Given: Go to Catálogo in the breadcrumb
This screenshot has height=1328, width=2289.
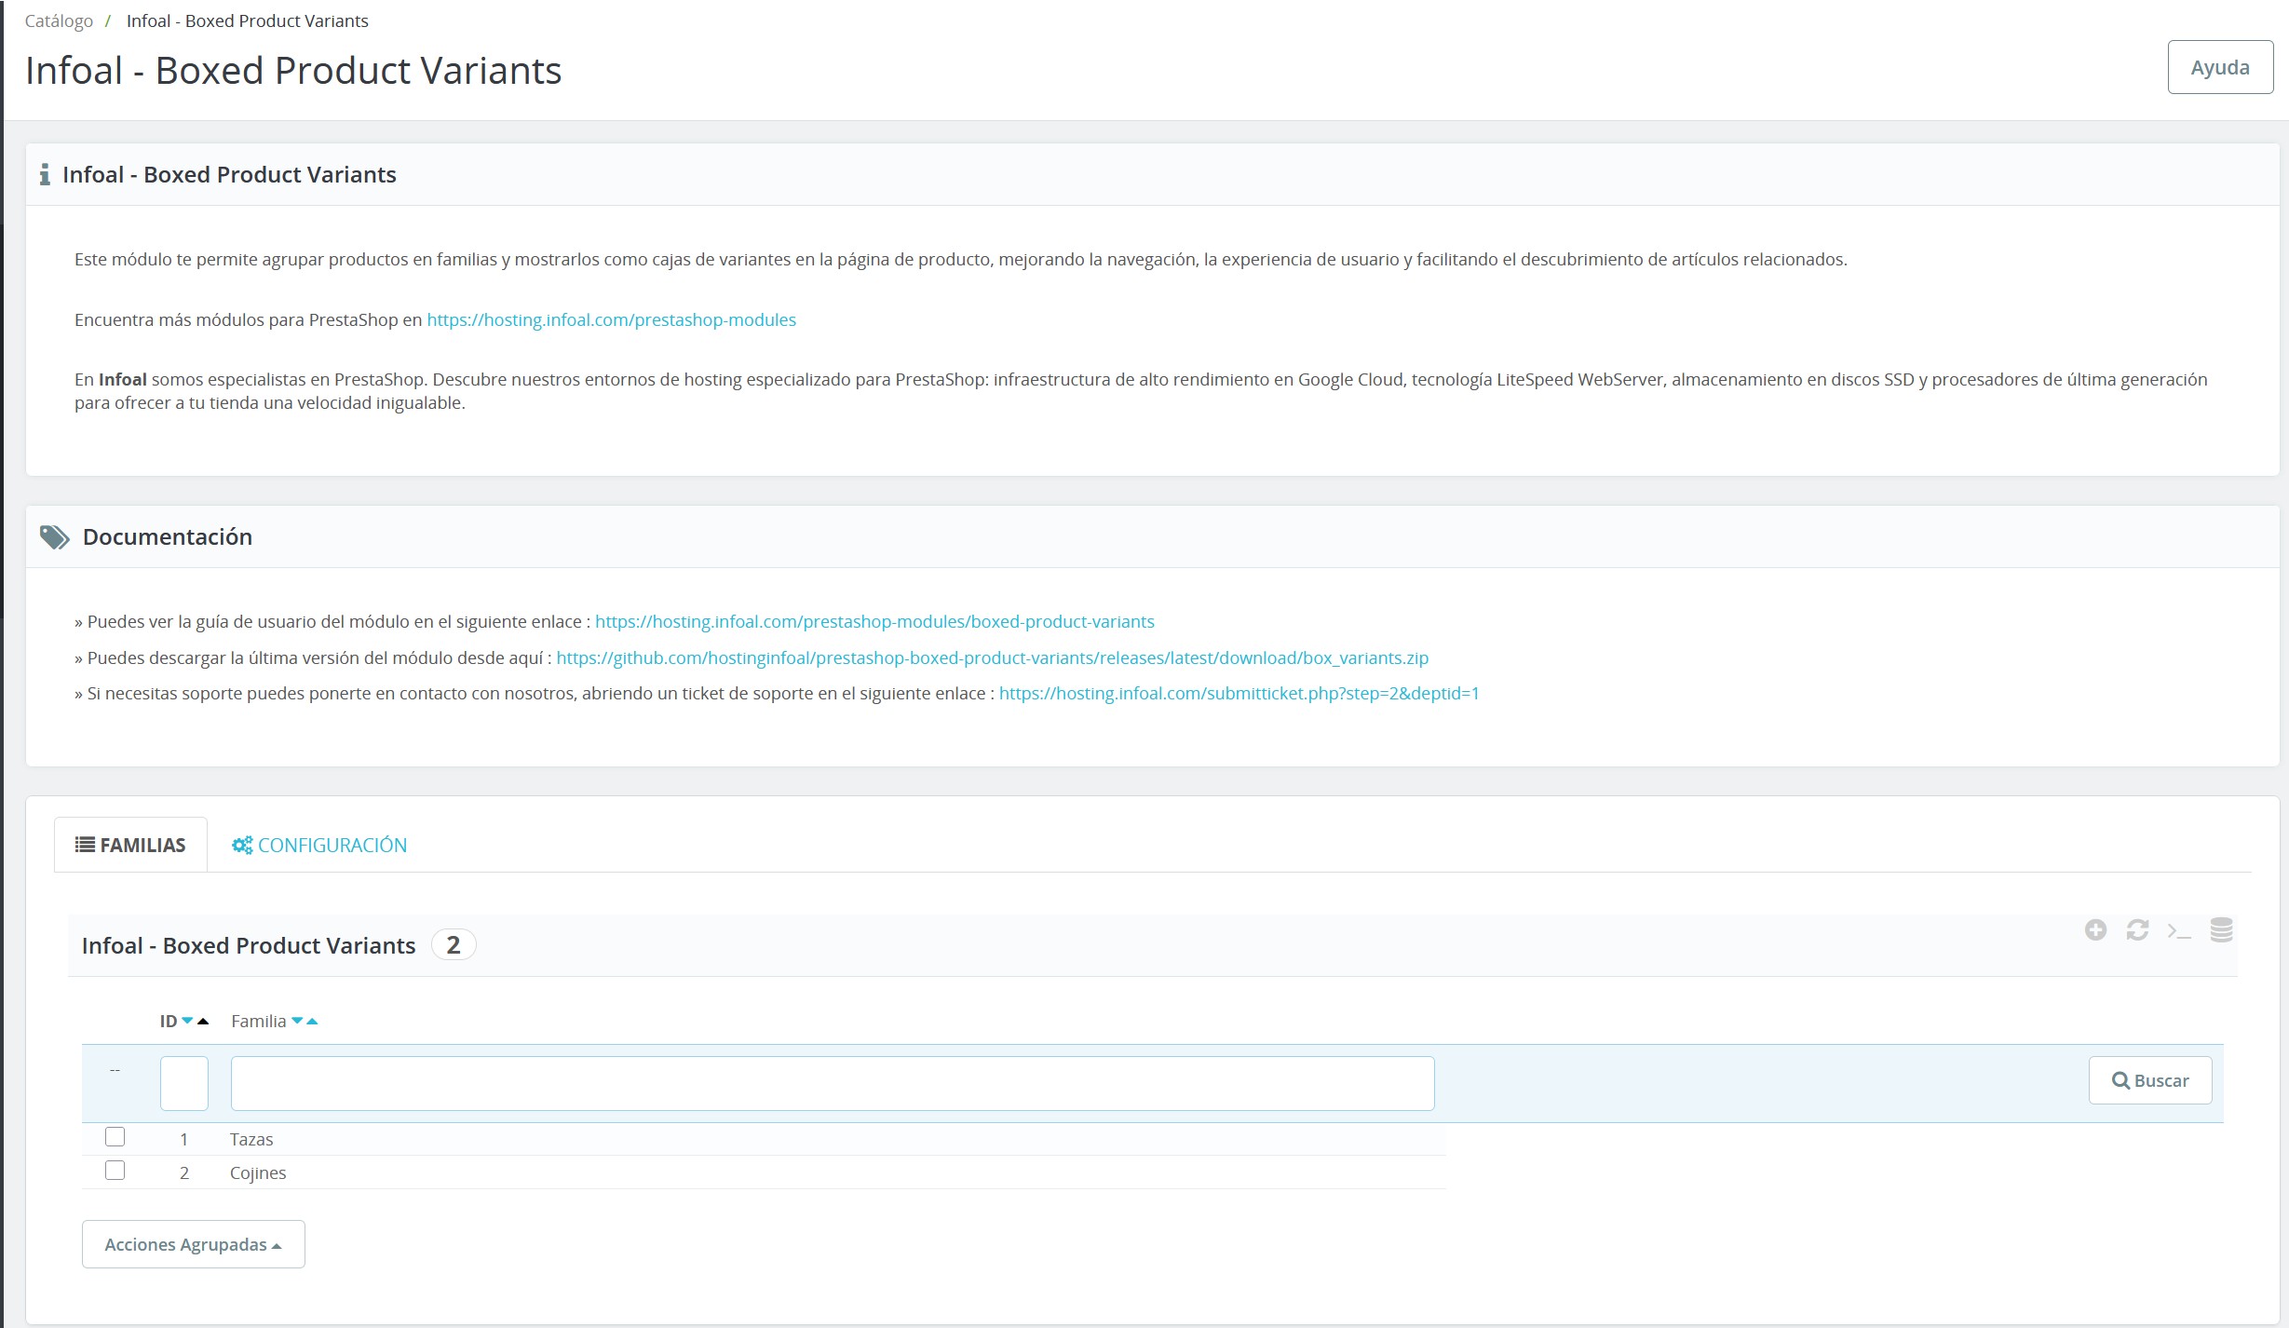Looking at the screenshot, I should coord(59,20).
